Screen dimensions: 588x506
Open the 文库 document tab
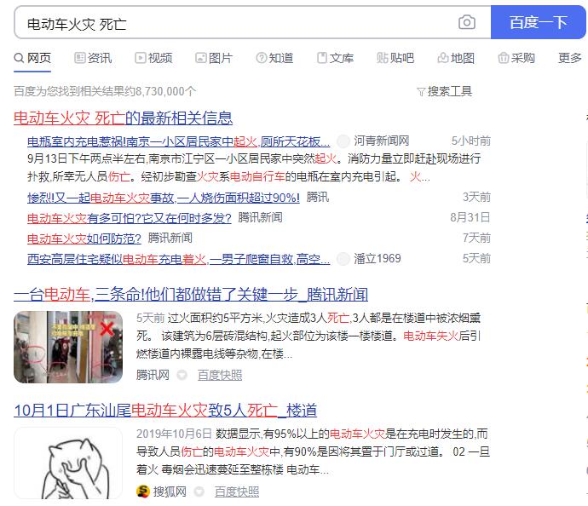[x=335, y=58]
